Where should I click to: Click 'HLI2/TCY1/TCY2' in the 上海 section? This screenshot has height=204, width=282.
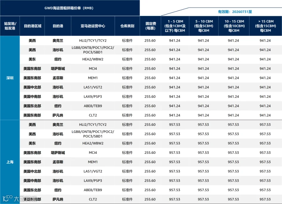[x=93, y=125]
